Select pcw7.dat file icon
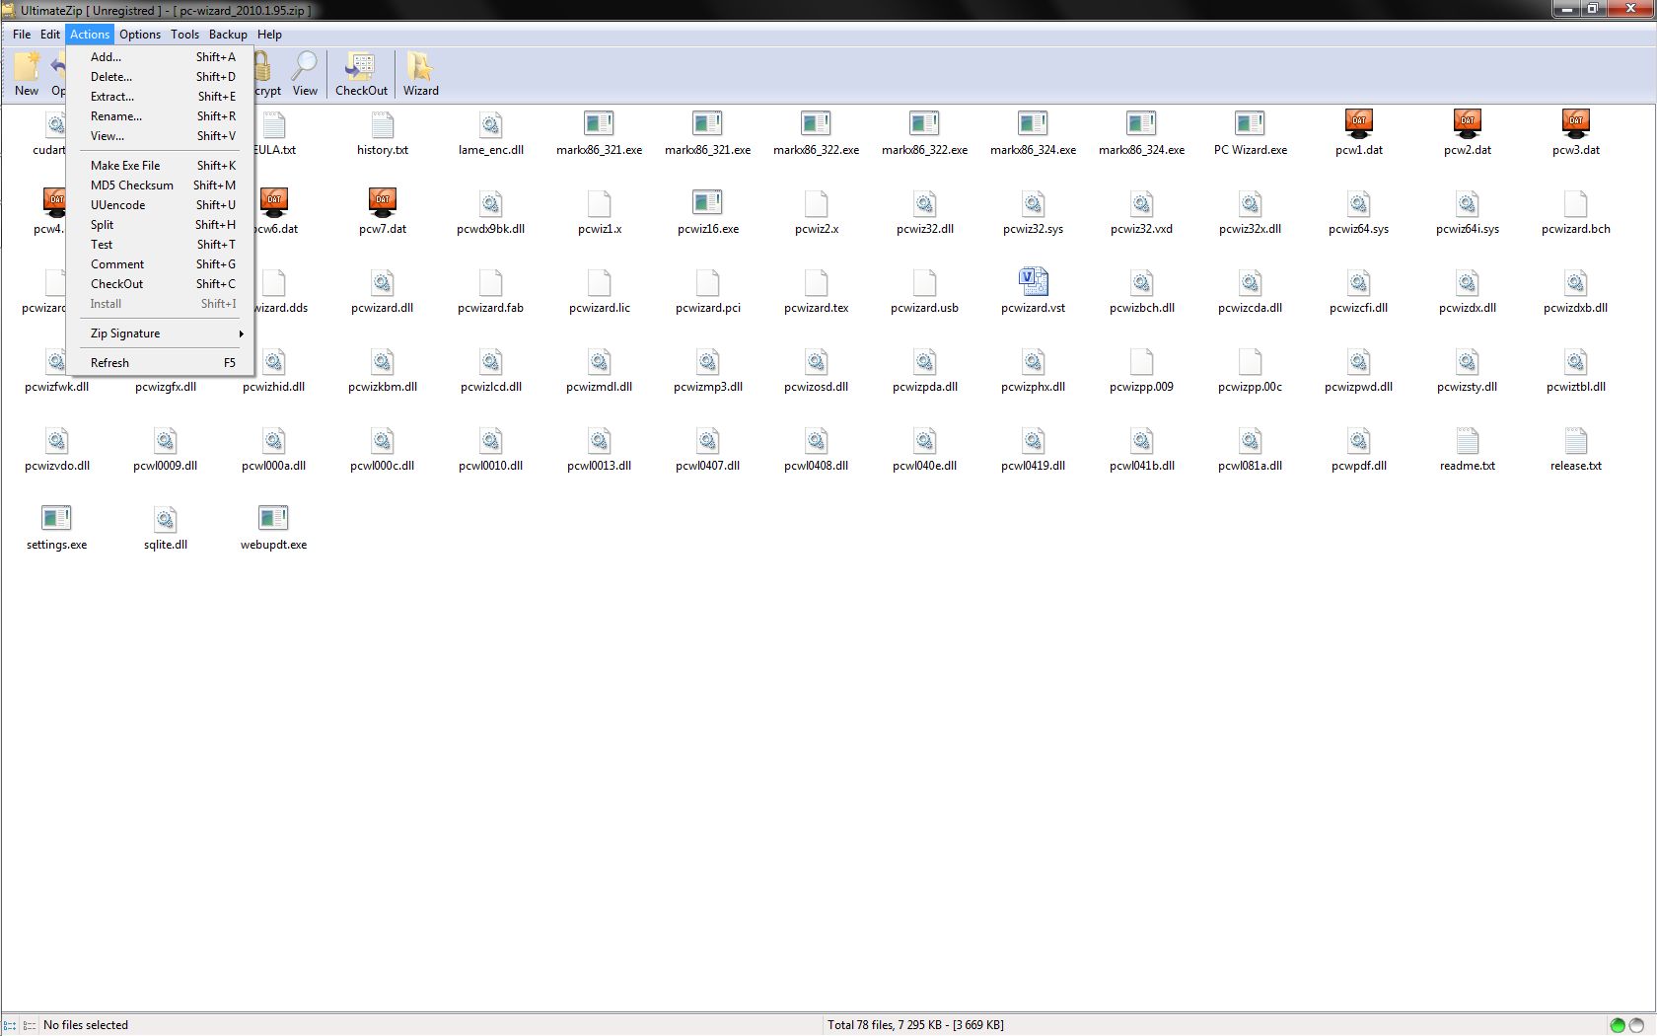 pos(383,202)
